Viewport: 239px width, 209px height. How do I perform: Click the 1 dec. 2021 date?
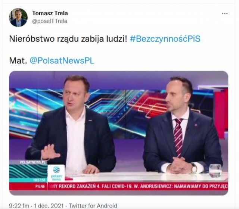point(49,206)
